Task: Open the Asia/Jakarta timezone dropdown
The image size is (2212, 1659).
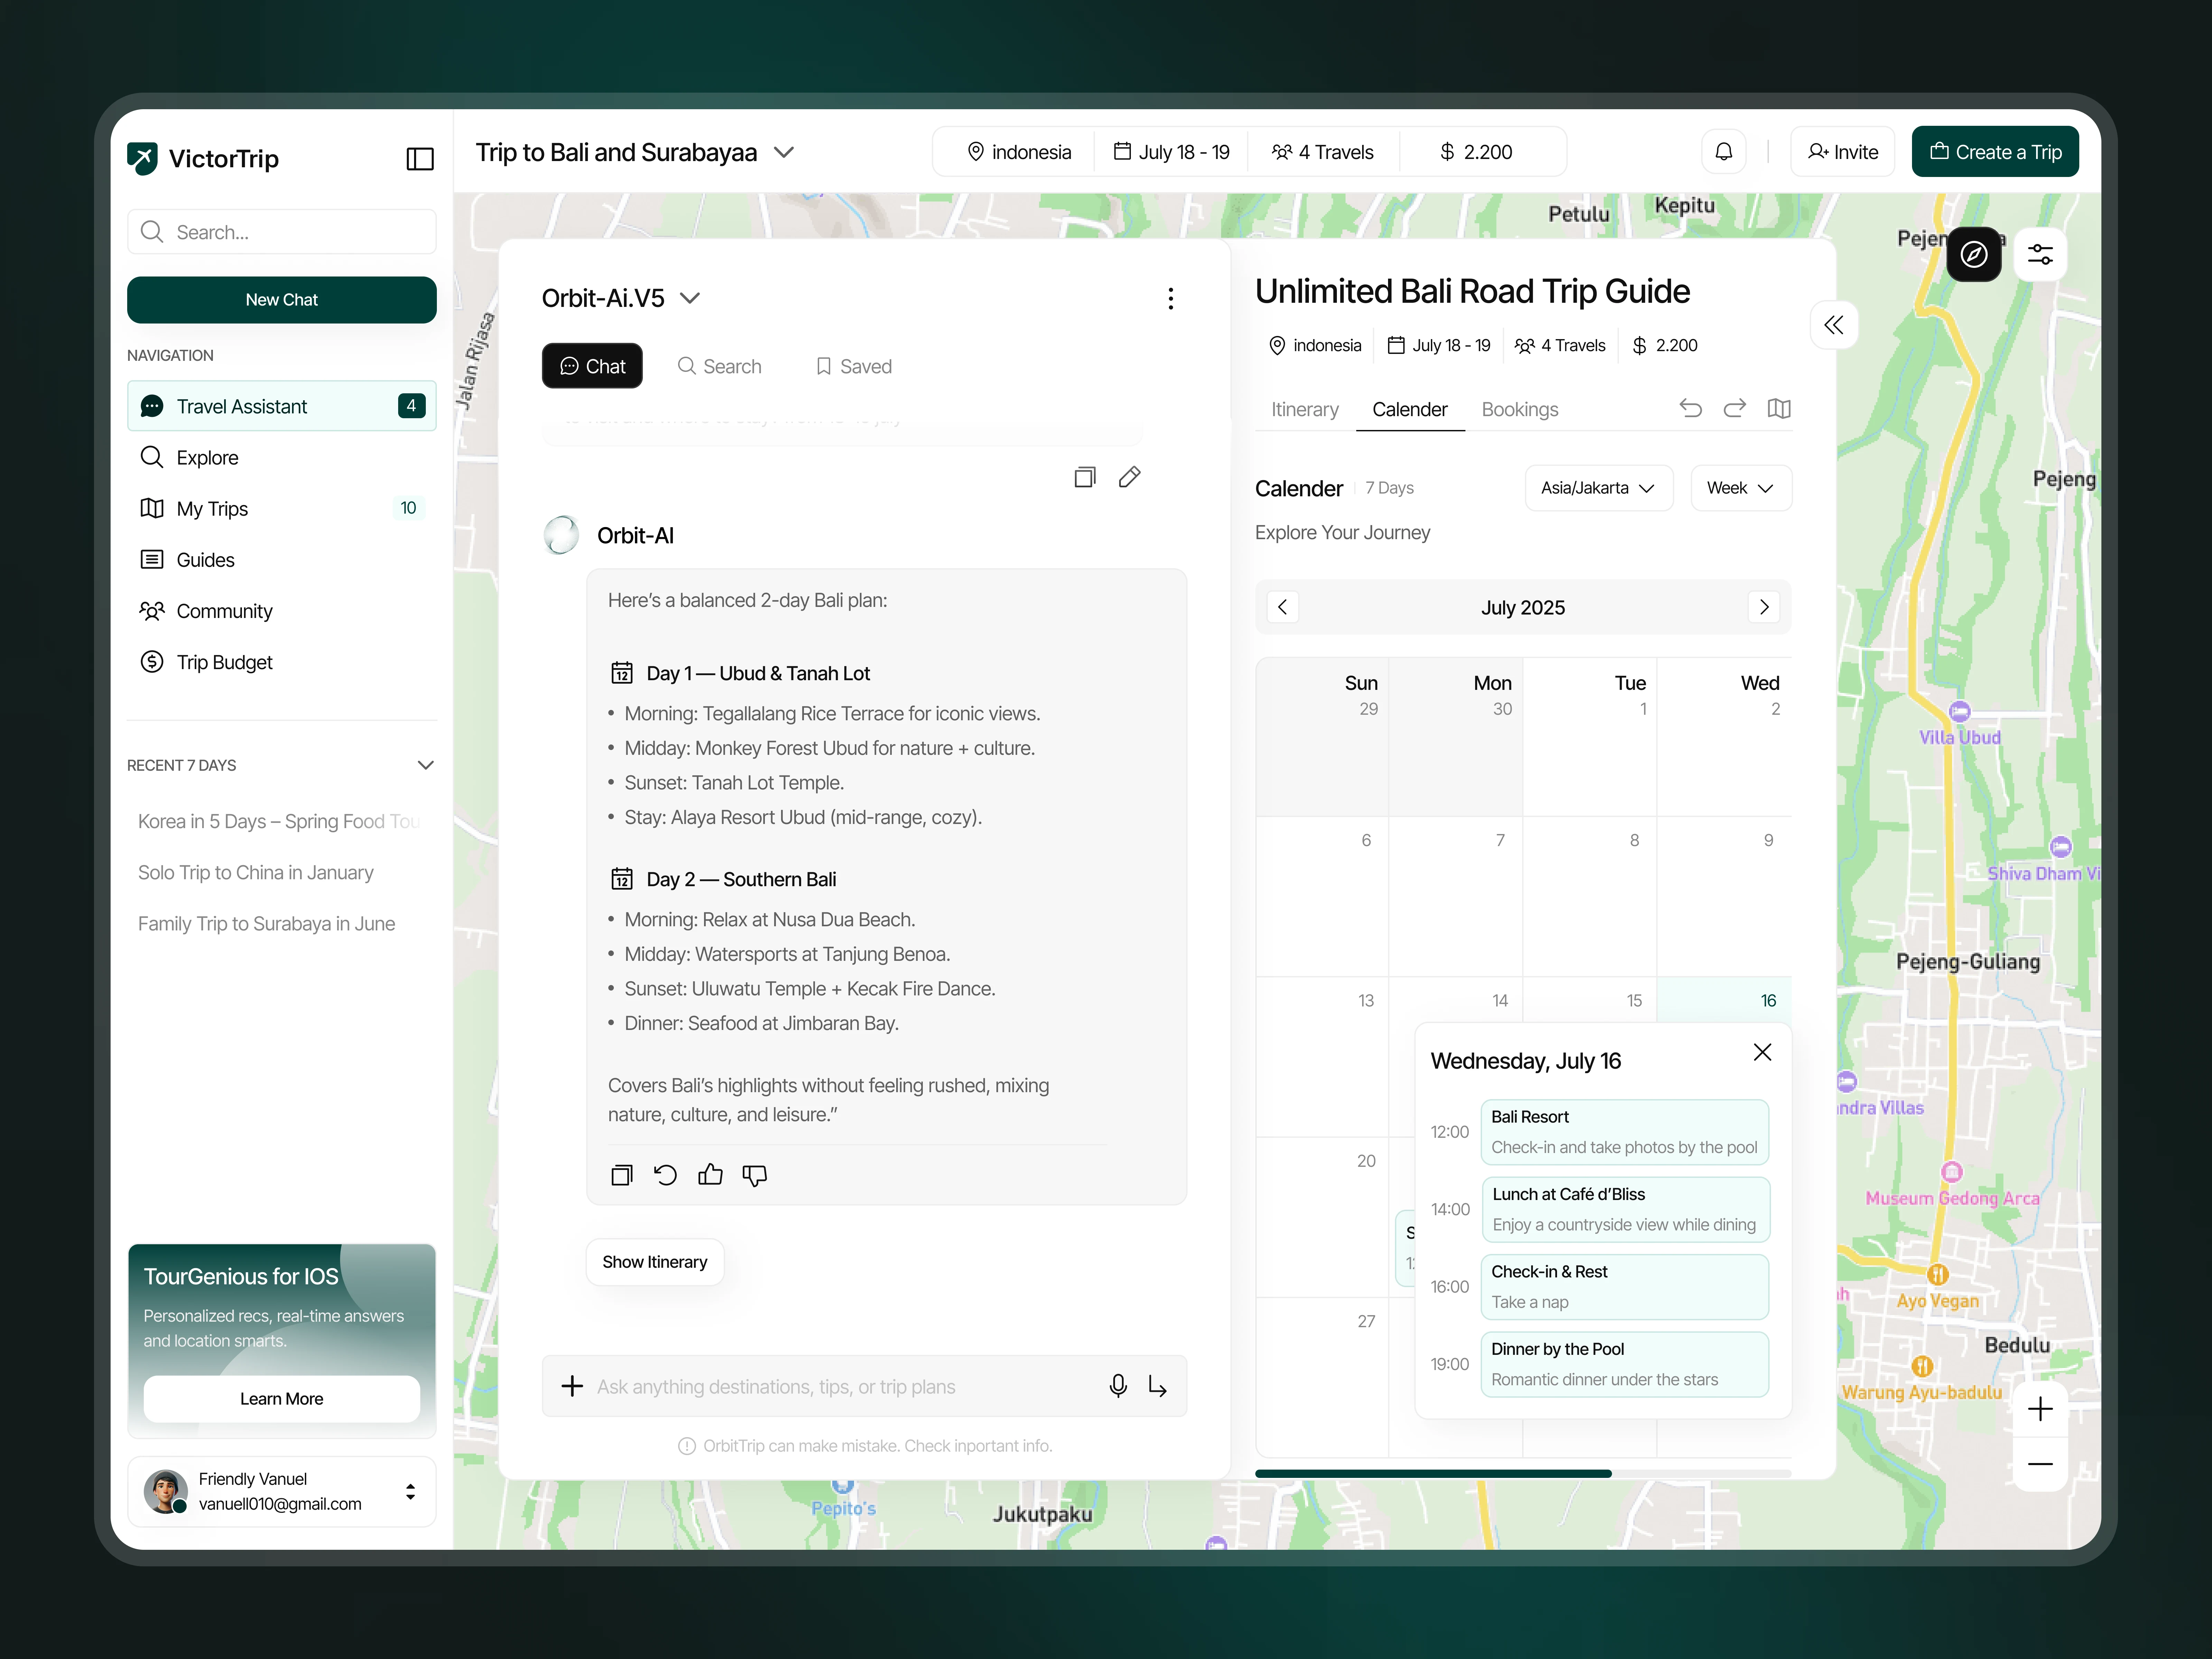Action: (1599, 488)
